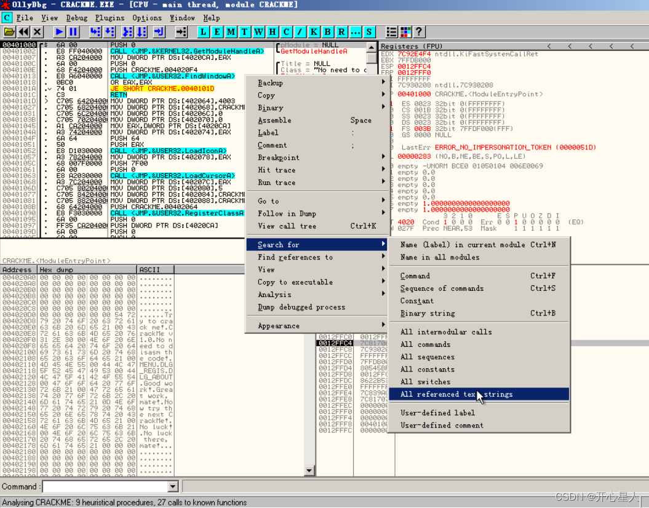
Task: Click the Open file toolbar icon
Action: tap(9, 32)
